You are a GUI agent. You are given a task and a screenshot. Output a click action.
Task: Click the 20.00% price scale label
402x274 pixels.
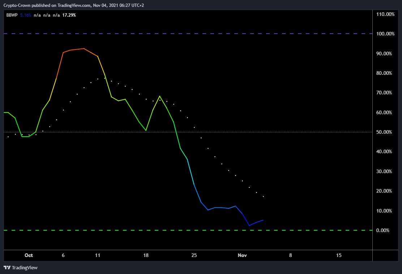tap(384, 191)
